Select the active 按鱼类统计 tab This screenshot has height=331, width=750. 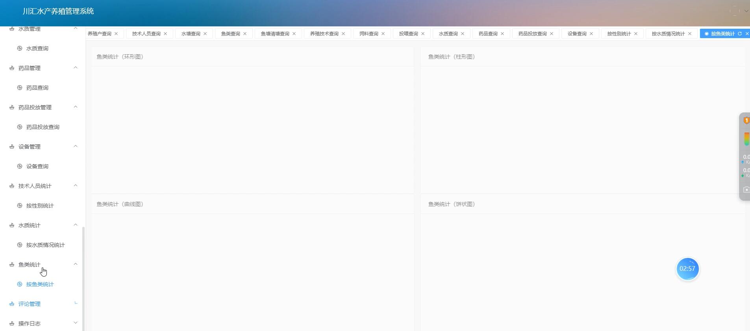[723, 34]
